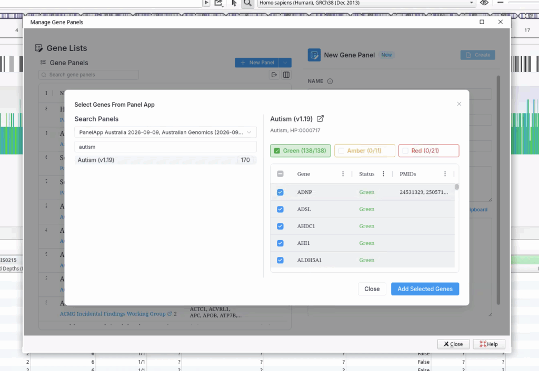Uncheck the ADNP gene checkbox

pos(280,192)
